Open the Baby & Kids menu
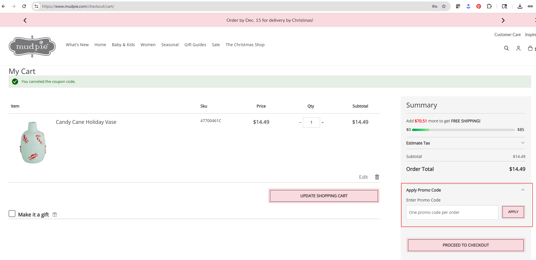The height and width of the screenshot is (260, 536). pos(123,45)
